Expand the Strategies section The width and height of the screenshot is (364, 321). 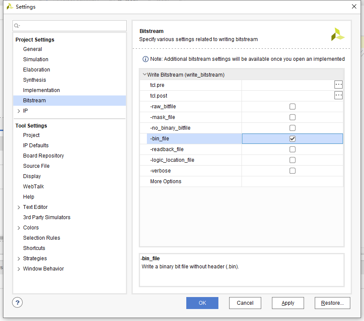tap(18, 258)
